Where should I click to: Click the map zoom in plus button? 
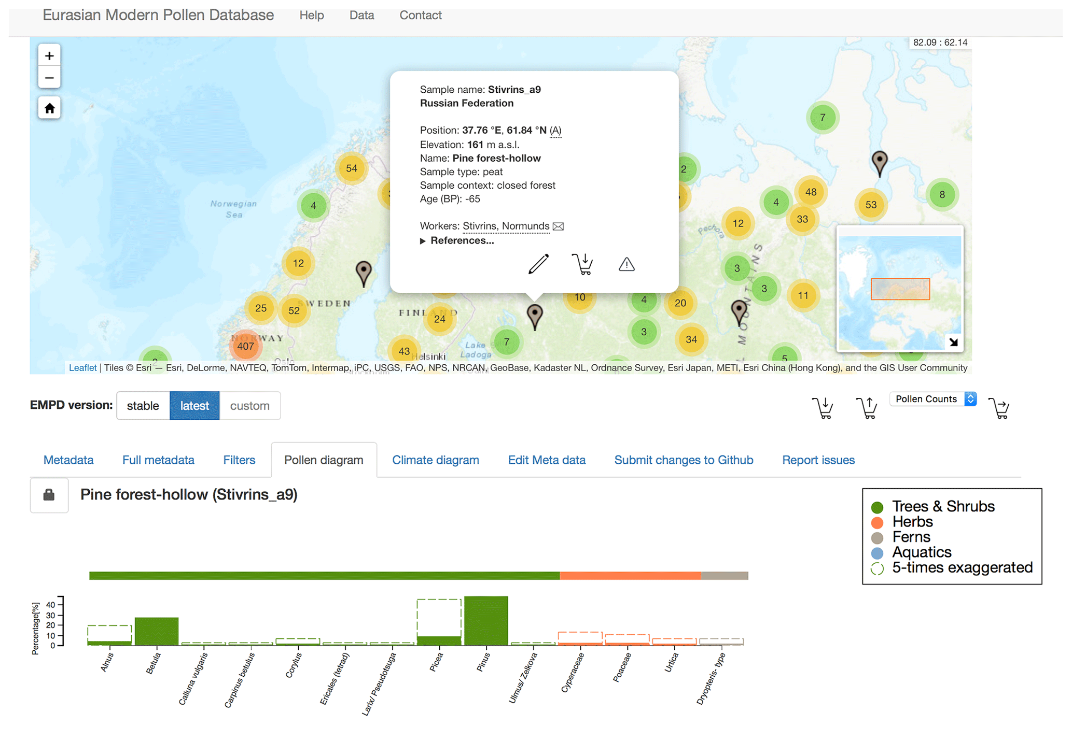point(49,56)
